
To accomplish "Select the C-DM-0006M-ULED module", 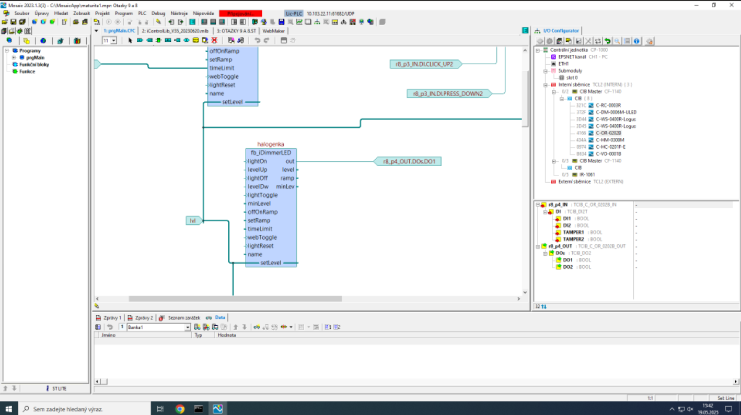I will pos(616,112).
